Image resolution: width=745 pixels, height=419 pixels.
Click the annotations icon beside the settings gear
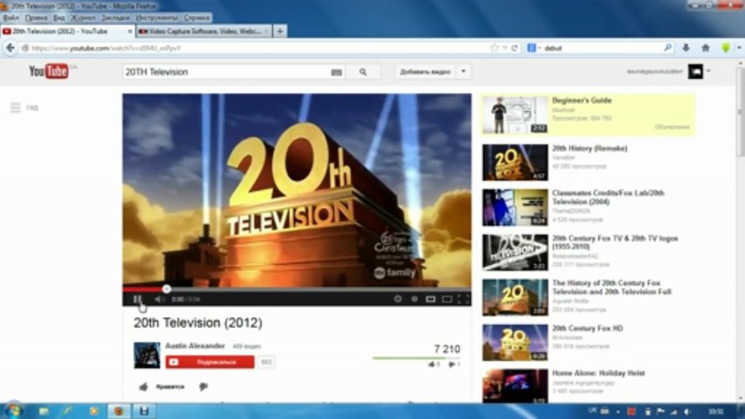414,299
